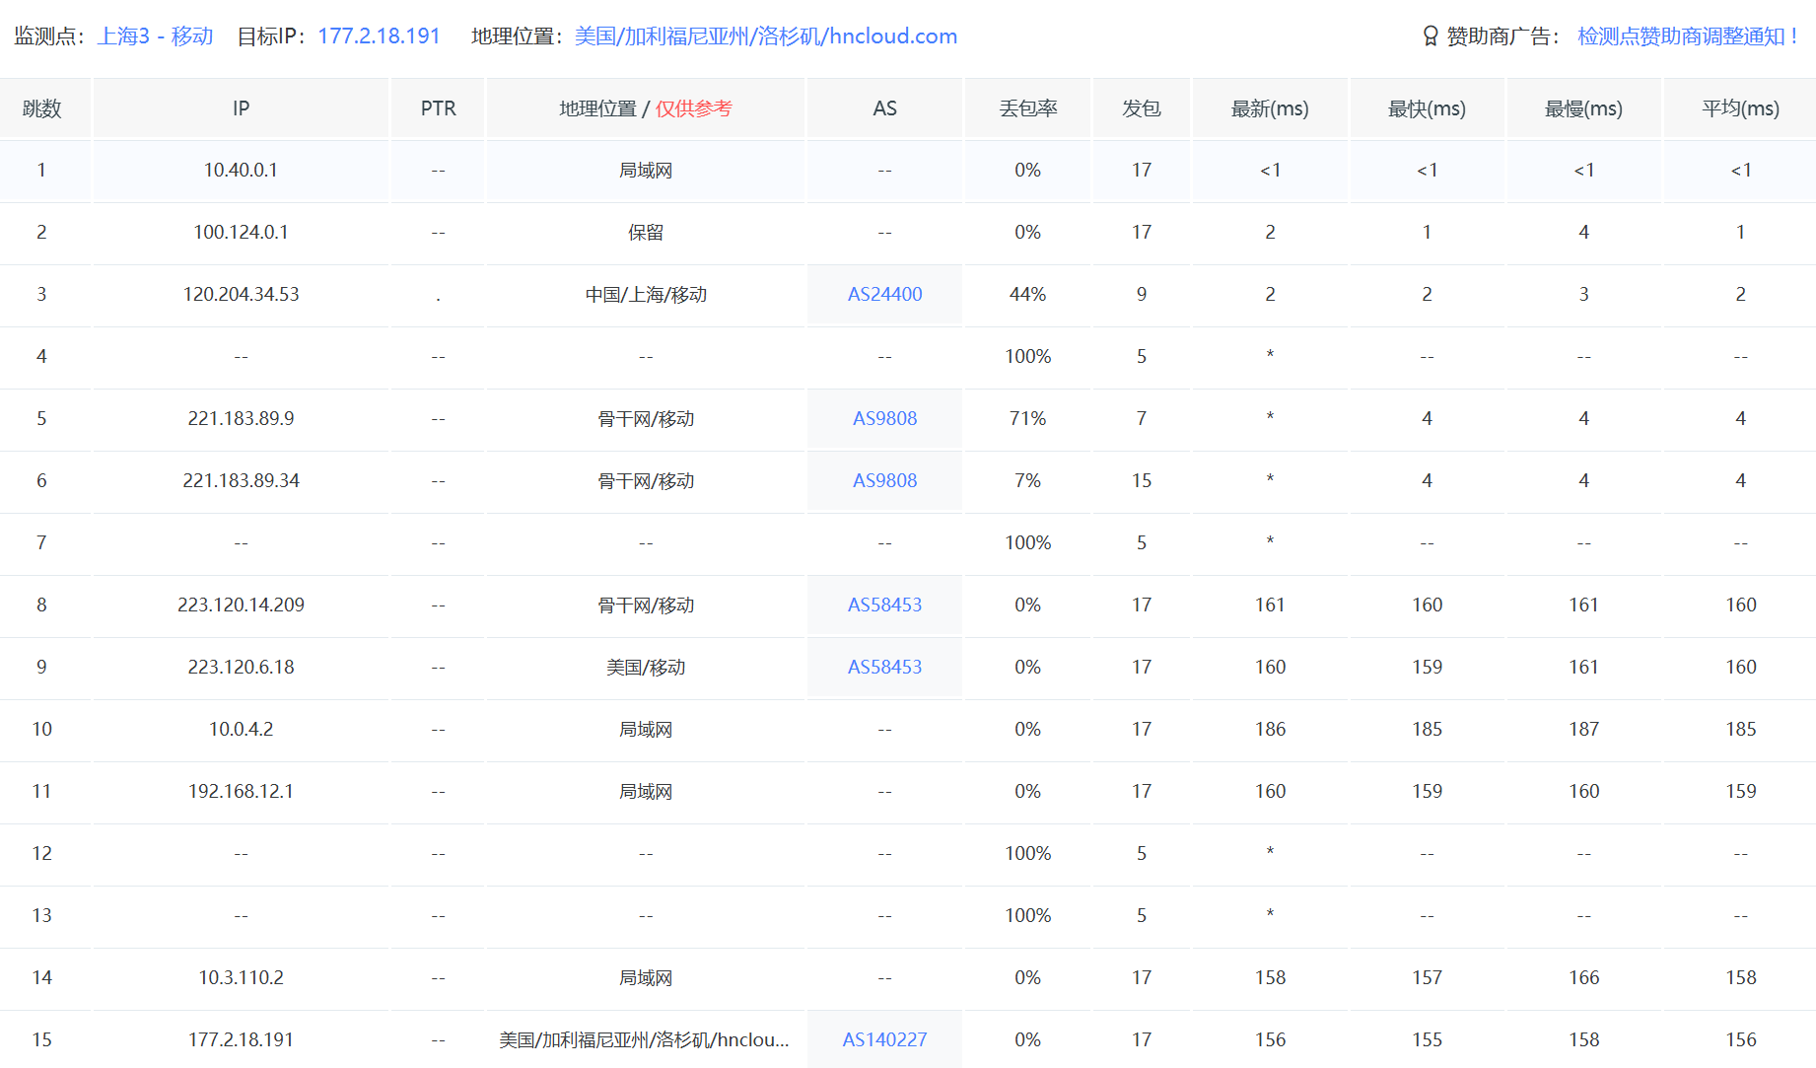Image resolution: width=1816 pixels, height=1068 pixels.
Task: Click target IP 177.2.18.191 in header
Action: [379, 36]
